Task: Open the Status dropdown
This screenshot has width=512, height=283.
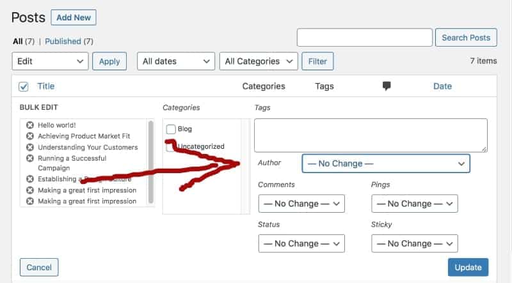Action: [x=301, y=243]
